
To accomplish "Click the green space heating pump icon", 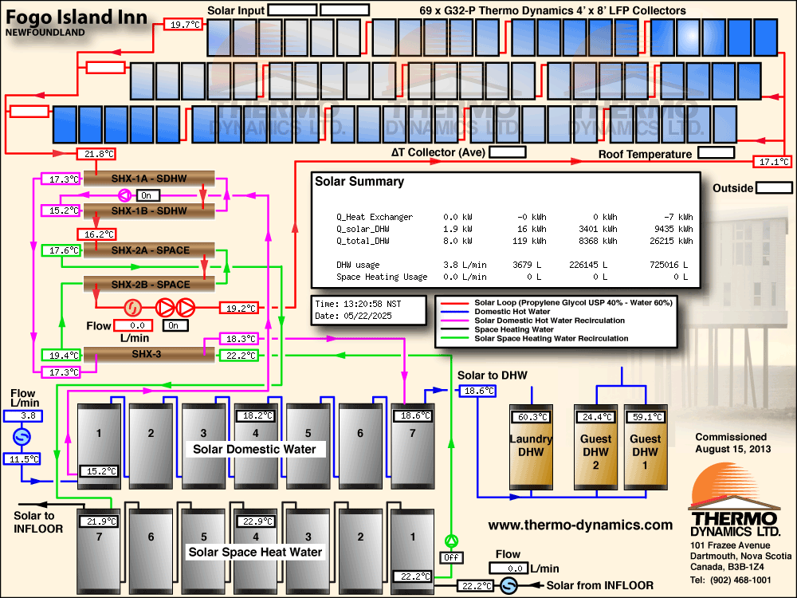I will (x=451, y=541).
